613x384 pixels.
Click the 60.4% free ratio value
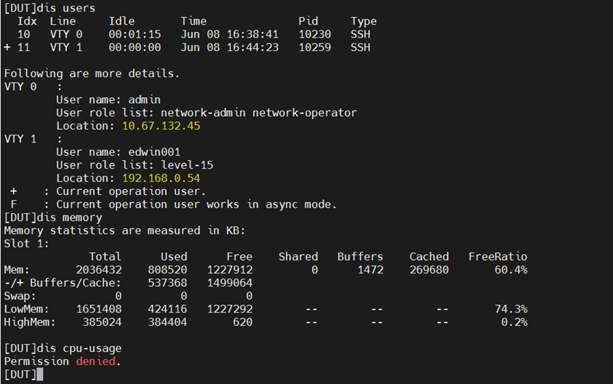(x=511, y=270)
